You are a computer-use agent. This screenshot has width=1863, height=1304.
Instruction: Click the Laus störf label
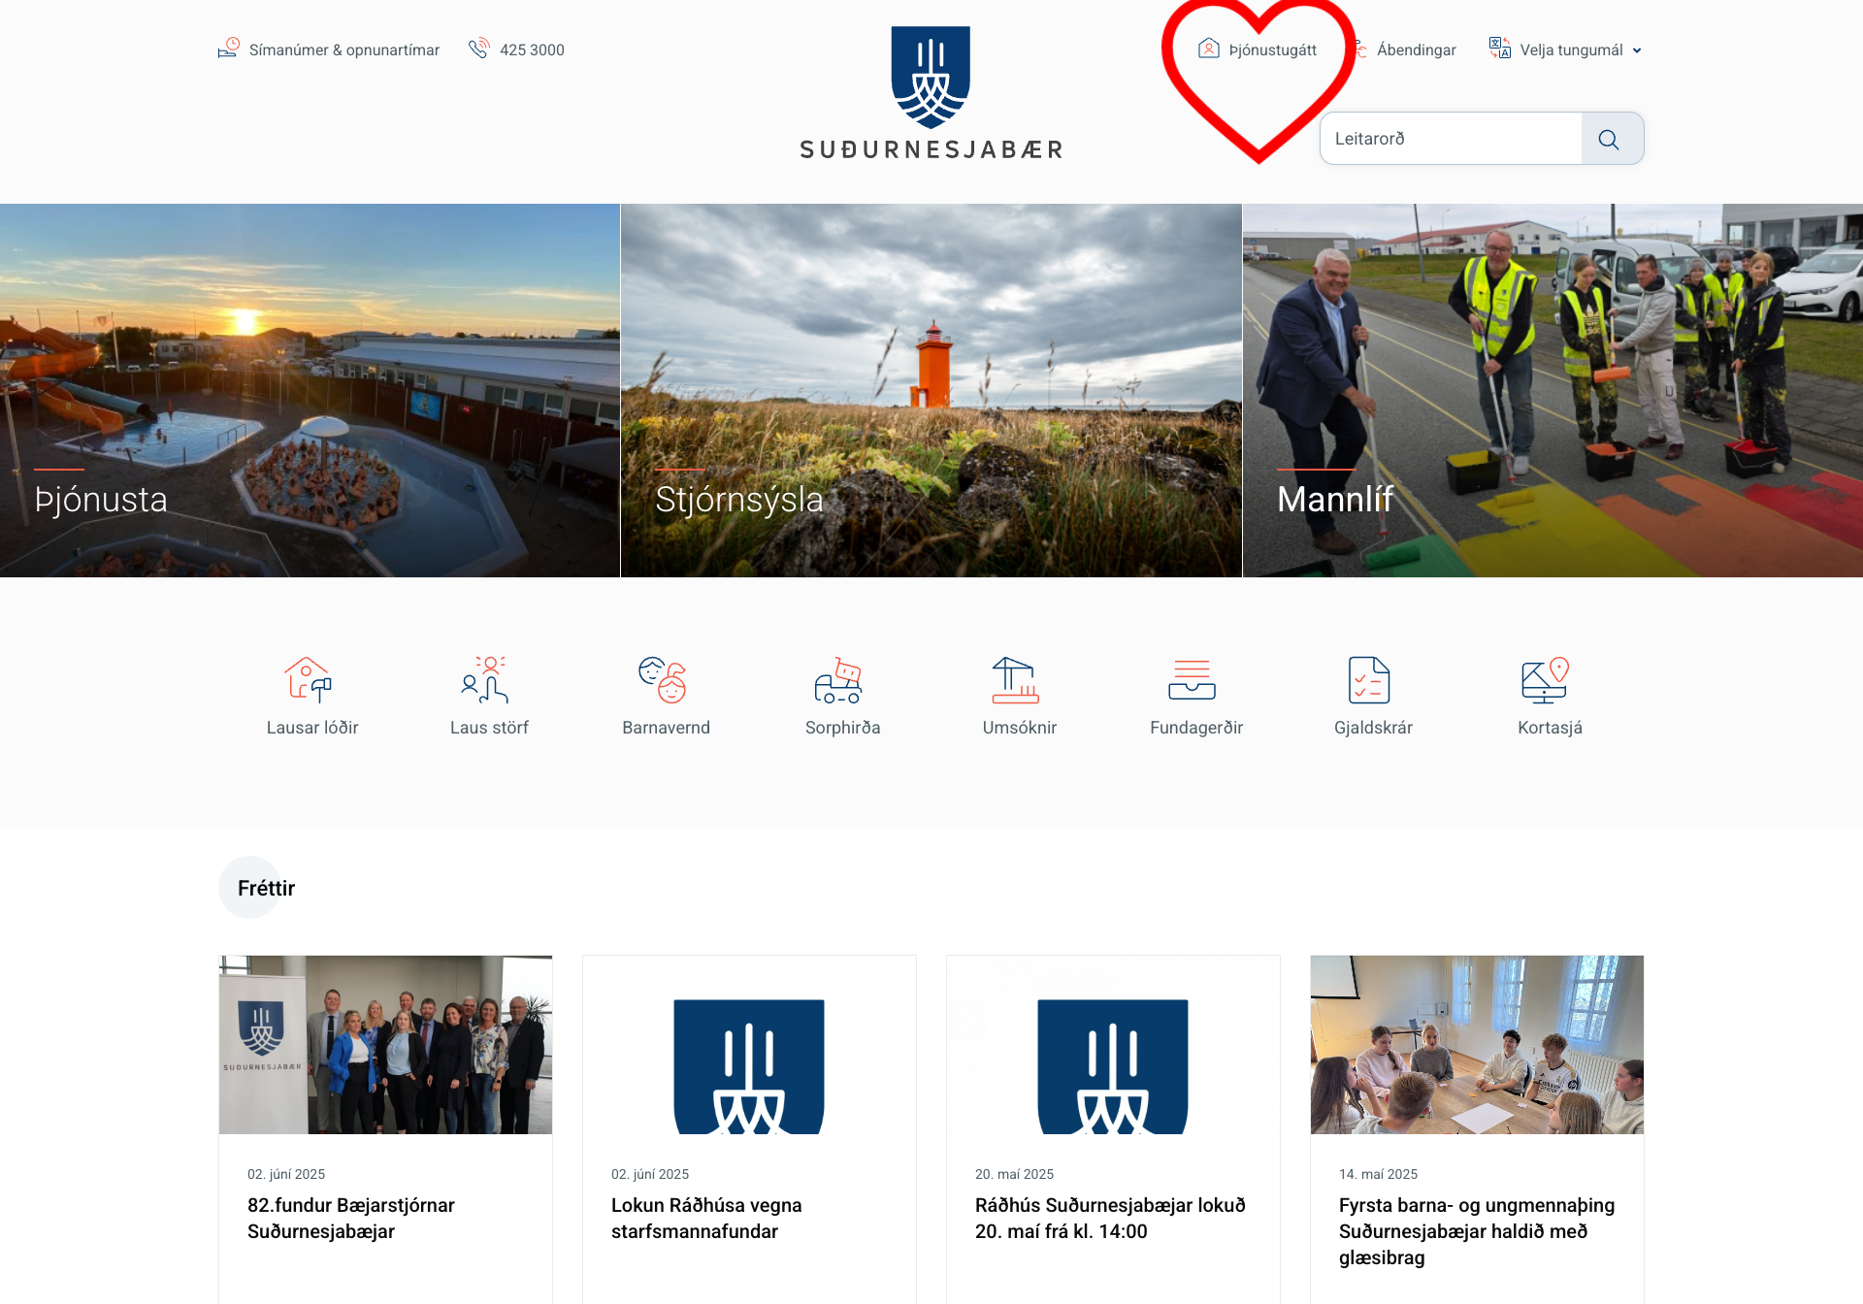(489, 728)
